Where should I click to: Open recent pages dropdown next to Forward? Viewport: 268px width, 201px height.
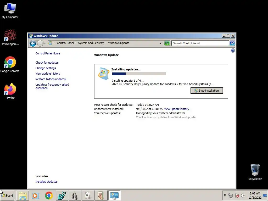[x=45, y=43]
